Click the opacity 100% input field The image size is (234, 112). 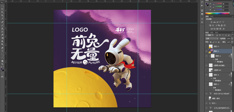(229, 39)
